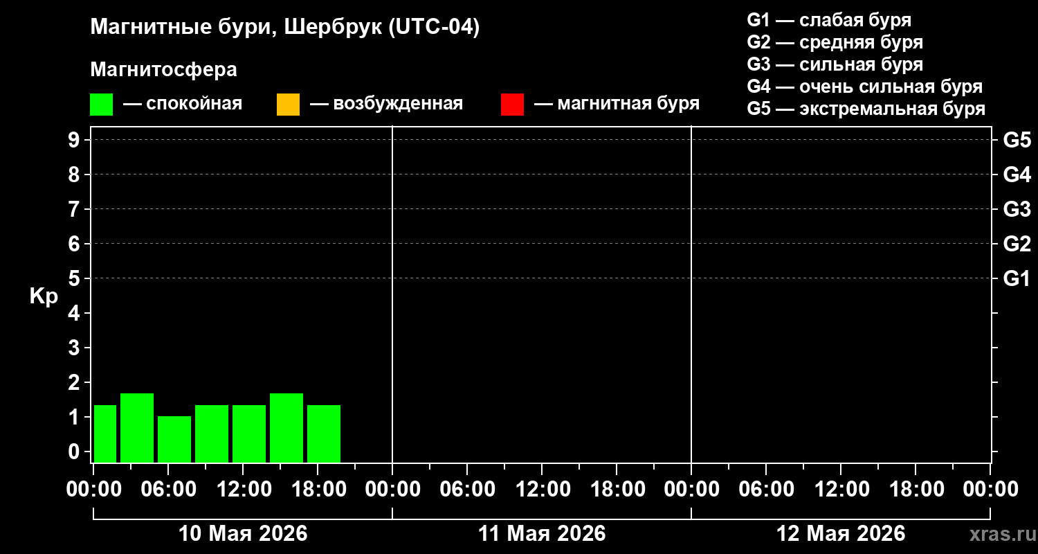
Task: Click the 12:00 tick label on 11 Мая
Action: click(542, 490)
